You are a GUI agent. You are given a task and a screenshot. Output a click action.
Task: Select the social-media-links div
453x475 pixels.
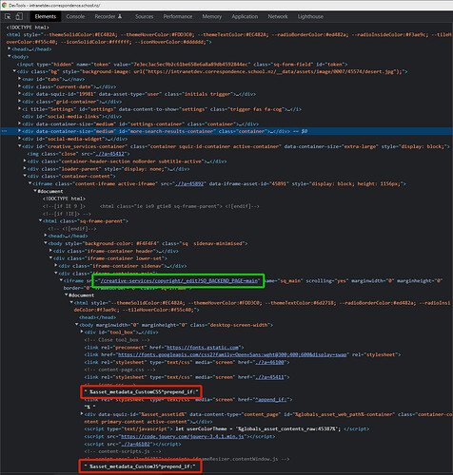(72, 117)
